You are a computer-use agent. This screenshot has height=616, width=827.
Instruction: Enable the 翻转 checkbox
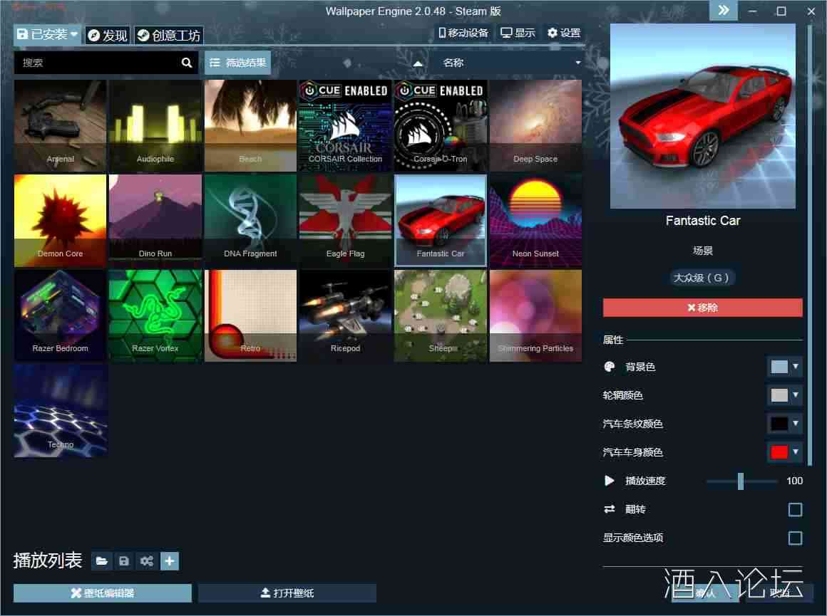tap(795, 509)
